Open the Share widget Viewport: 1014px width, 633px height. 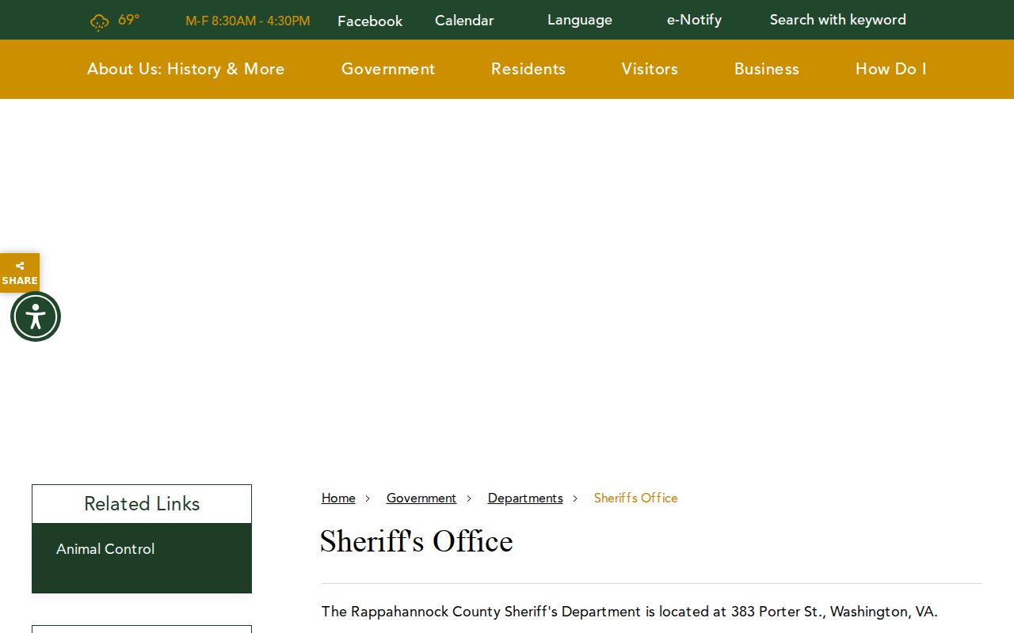20,273
